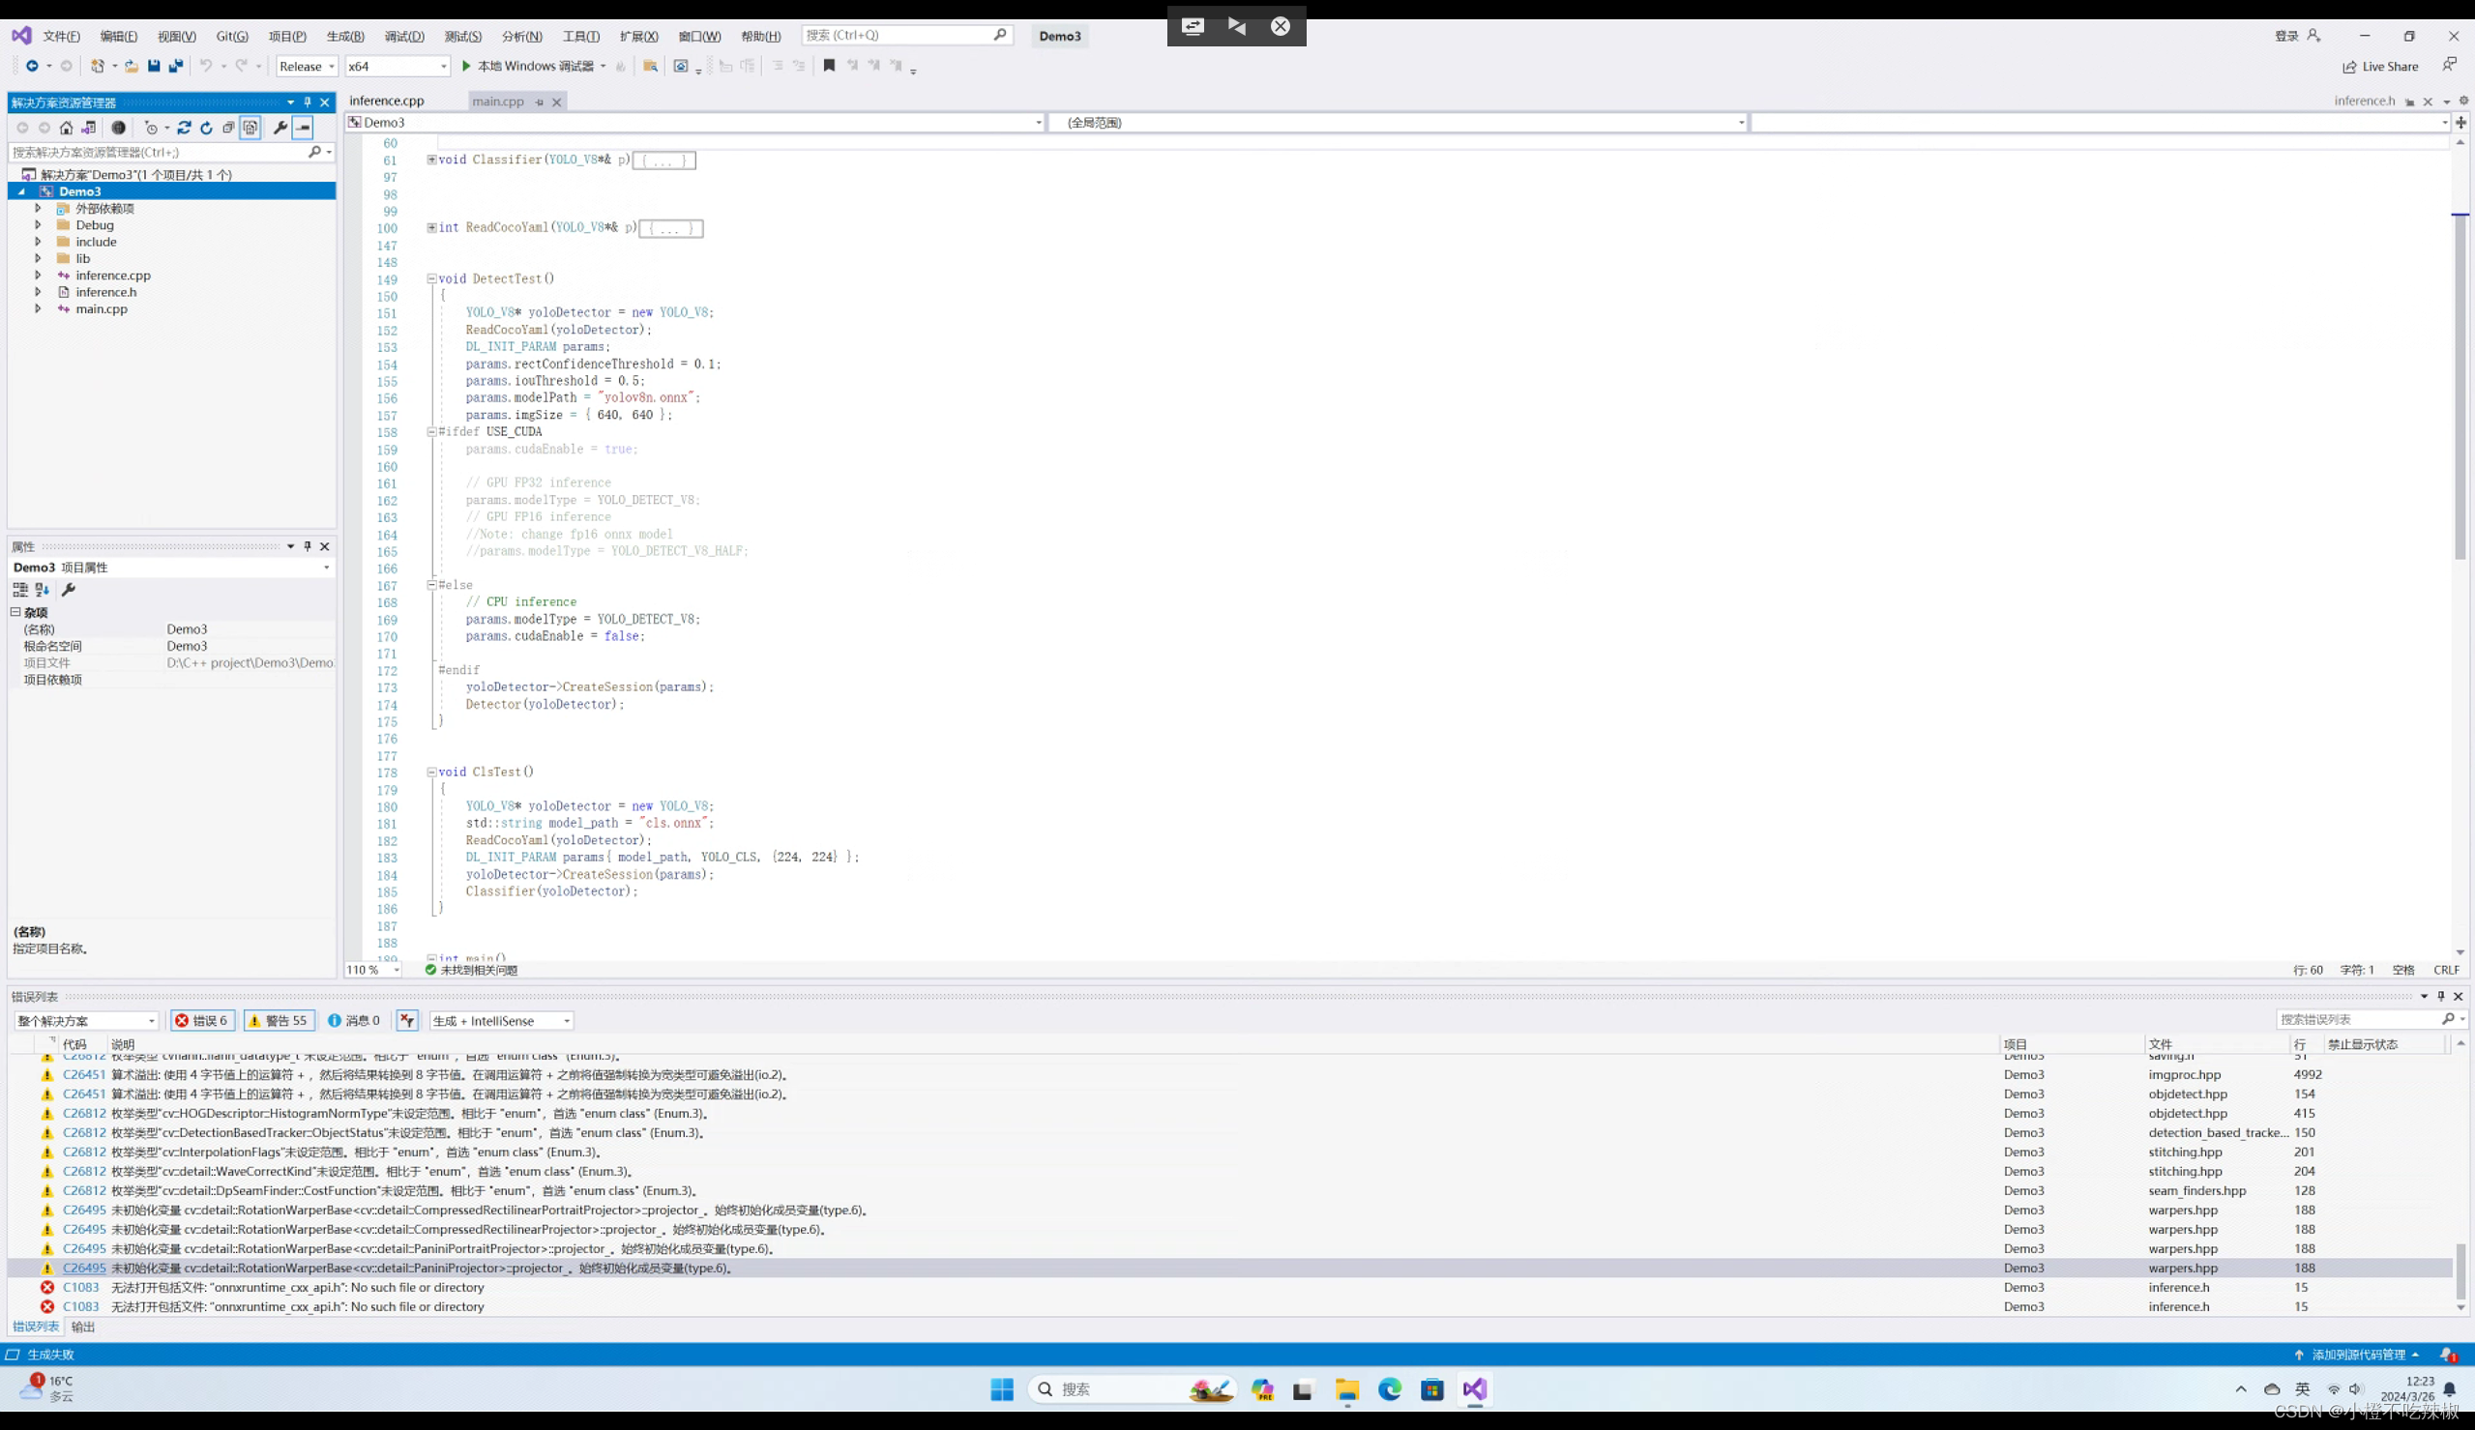This screenshot has width=2475, height=1430.
Task: Click the Save file icon
Action: coord(153,66)
